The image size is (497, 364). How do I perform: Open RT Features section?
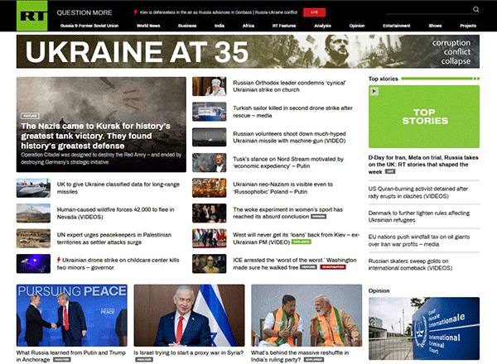(284, 26)
